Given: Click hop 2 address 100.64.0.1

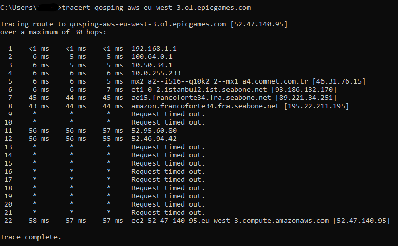Looking at the screenshot, I should [x=152, y=57].
